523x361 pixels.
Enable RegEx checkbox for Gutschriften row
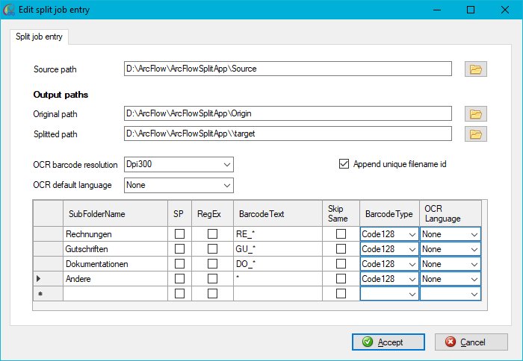coord(212,249)
